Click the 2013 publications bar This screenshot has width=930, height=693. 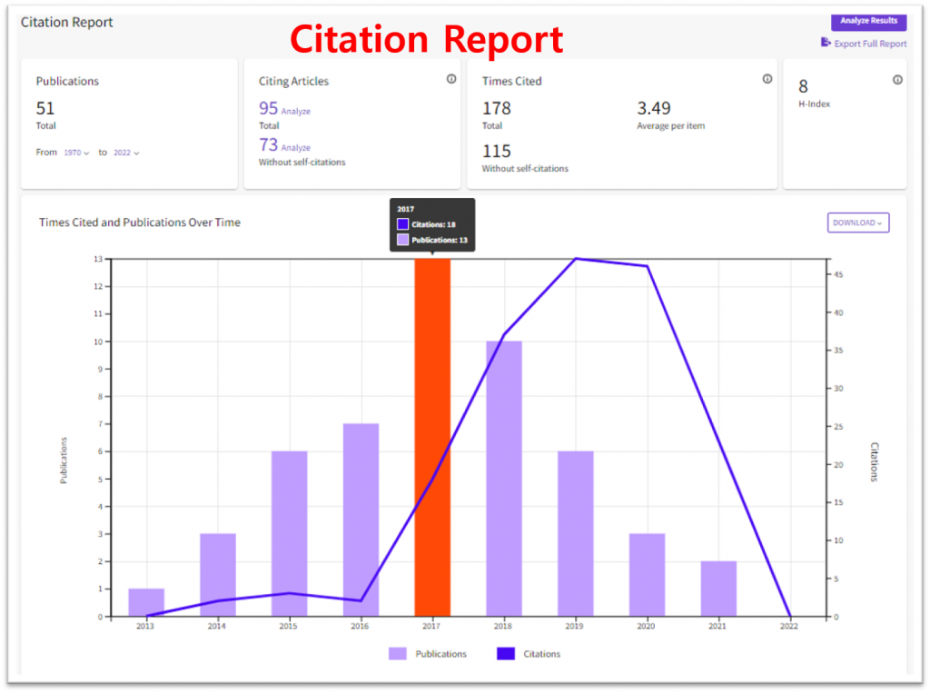tap(146, 602)
